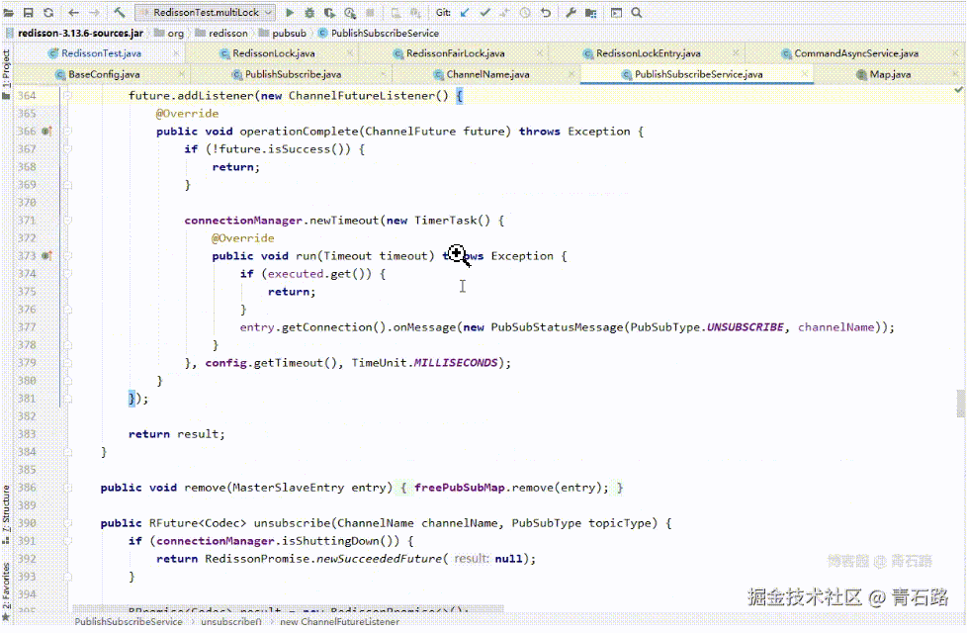Collapse the fold marker on line 367
Image resolution: width=967 pixels, height=633 pixels.
tap(68, 148)
